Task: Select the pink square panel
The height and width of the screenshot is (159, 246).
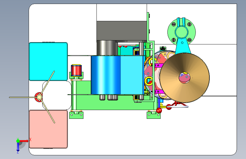Action: pos(48,129)
